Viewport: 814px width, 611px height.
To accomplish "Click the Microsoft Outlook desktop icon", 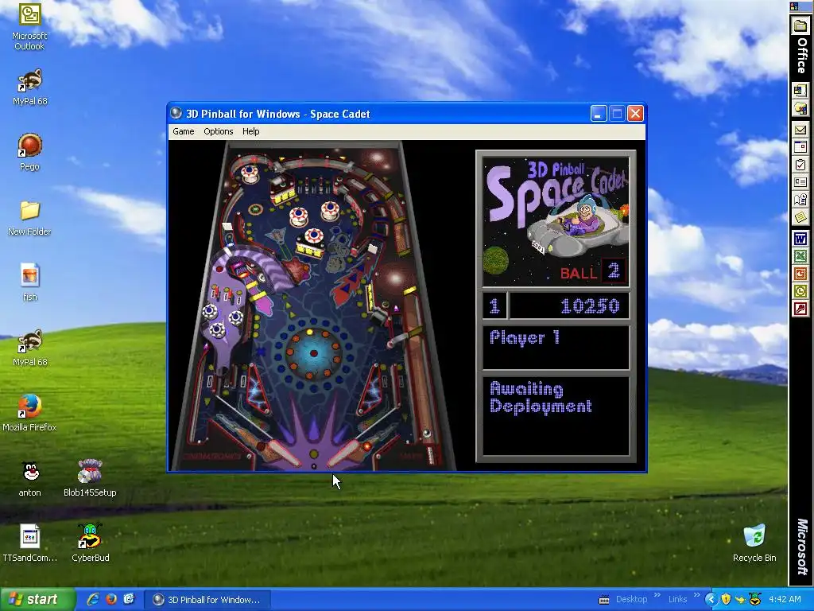I will tap(29, 26).
